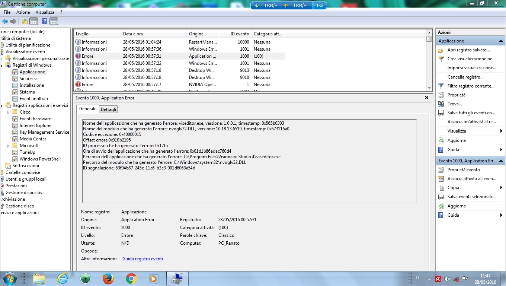Open Firefox from the taskbar

pyautogui.click(x=108, y=279)
